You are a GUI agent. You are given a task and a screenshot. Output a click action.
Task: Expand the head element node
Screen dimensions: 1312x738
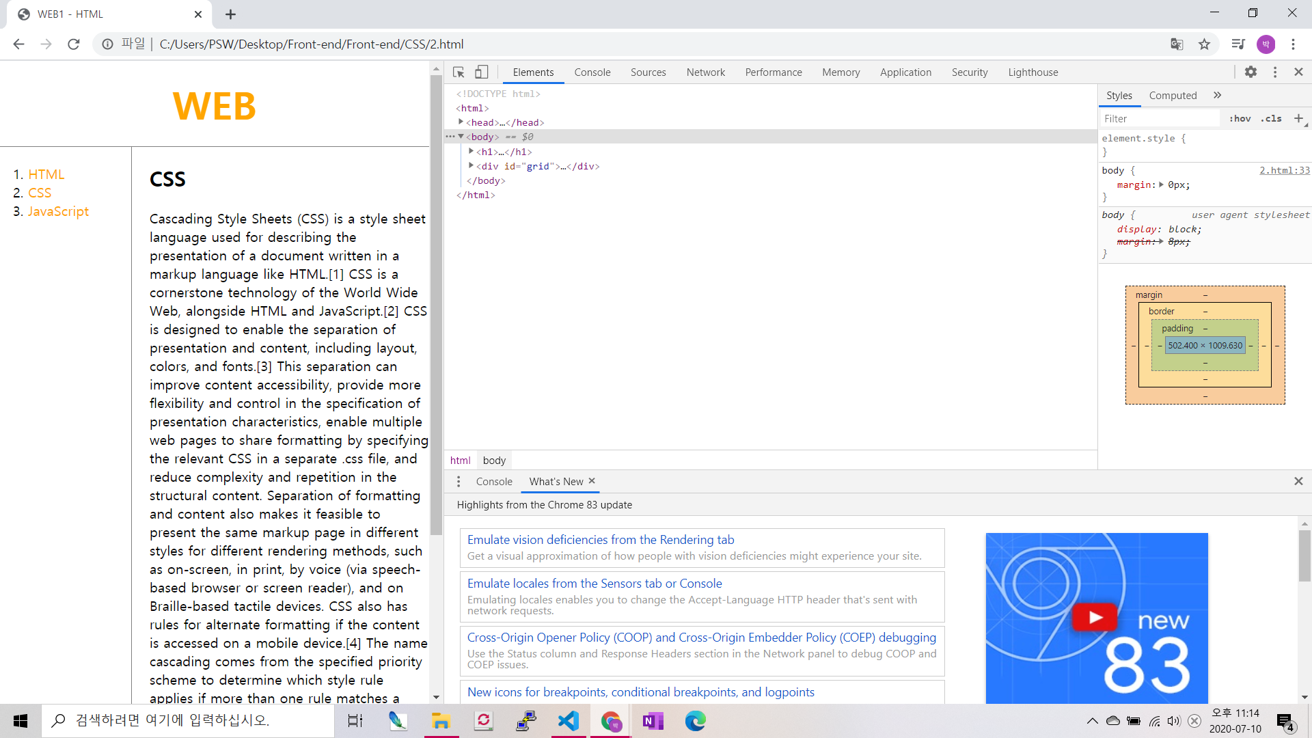461,122
